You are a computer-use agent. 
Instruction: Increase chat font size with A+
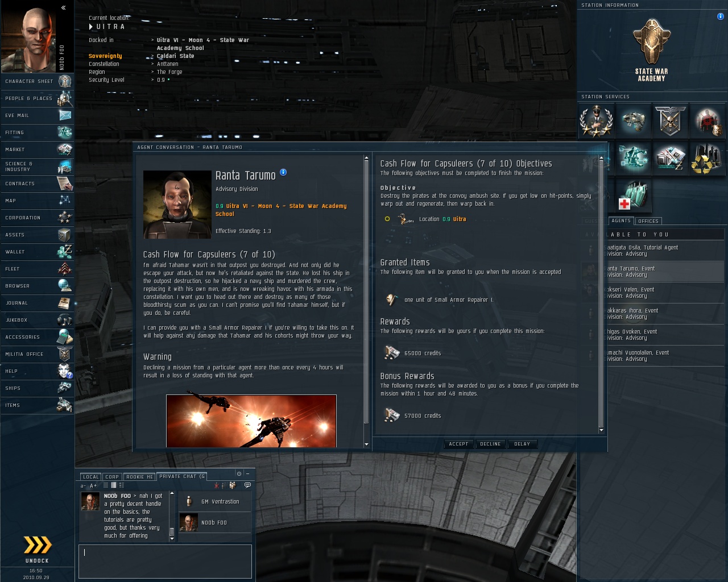pos(93,486)
